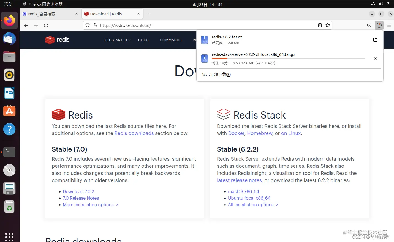The image size is (394, 242).
Task: Close the Download | Redis tab
Action: tap(138, 14)
